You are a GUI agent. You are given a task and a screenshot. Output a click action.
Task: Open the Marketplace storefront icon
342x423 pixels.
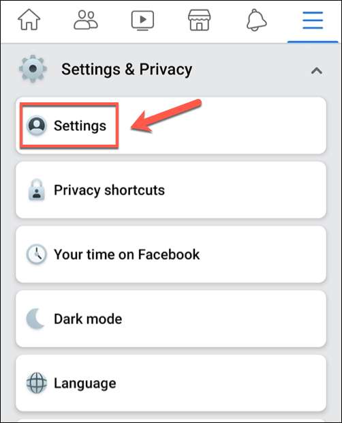coord(200,20)
